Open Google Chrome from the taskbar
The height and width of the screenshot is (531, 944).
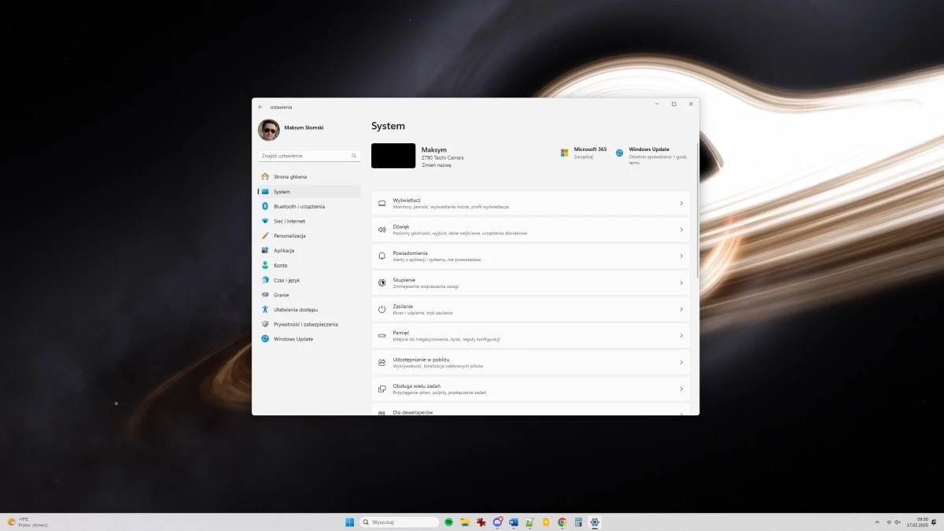click(x=561, y=522)
